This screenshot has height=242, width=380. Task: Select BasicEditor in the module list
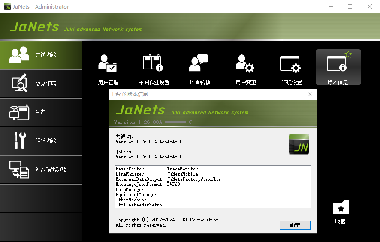[130, 169]
